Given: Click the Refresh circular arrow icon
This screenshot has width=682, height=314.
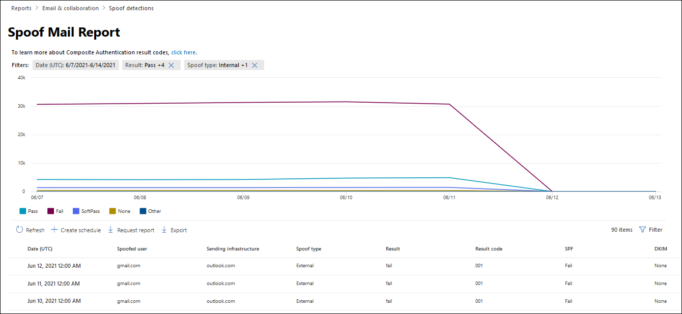Looking at the screenshot, I should [x=19, y=230].
